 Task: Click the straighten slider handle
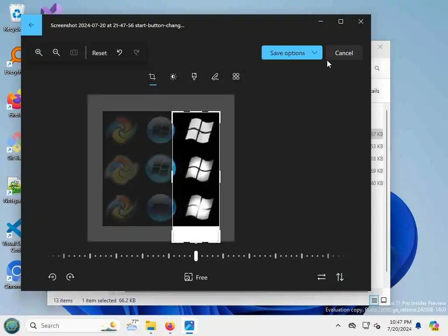(196, 256)
